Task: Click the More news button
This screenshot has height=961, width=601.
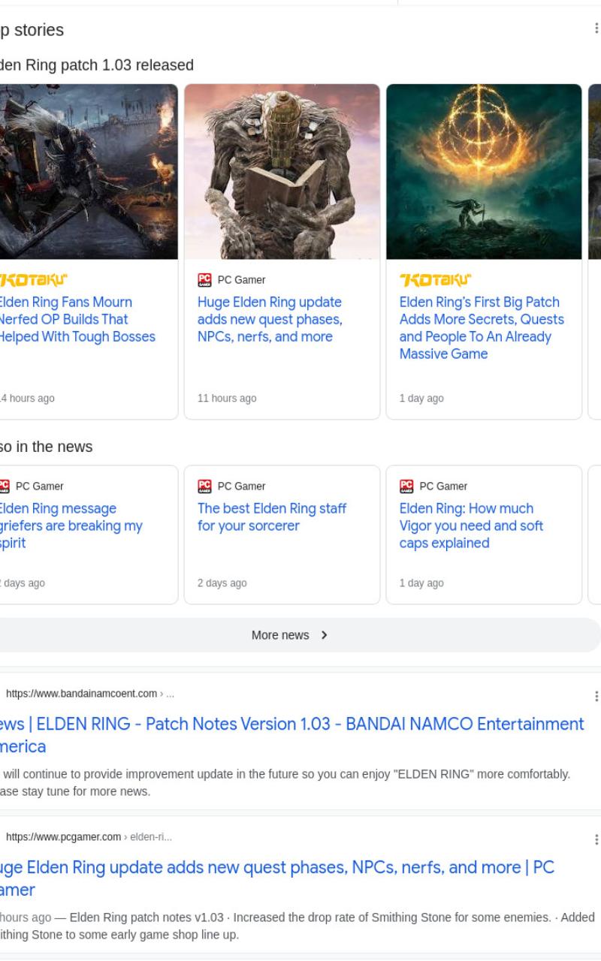Action: [x=300, y=635]
